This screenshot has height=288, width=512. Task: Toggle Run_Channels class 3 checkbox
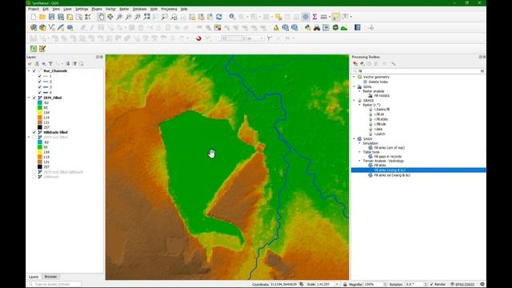pyautogui.click(x=40, y=87)
